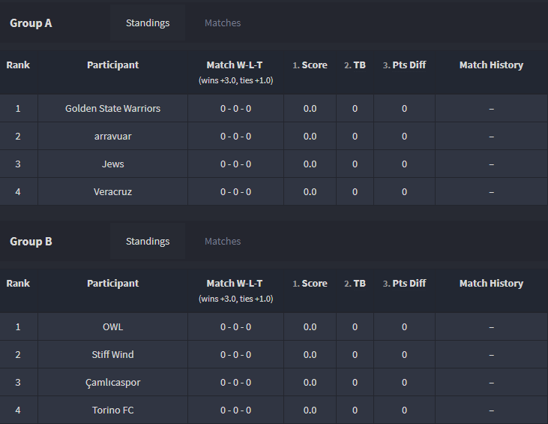Click the OWL participant name
The width and height of the screenshot is (548, 424).
coord(112,326)
